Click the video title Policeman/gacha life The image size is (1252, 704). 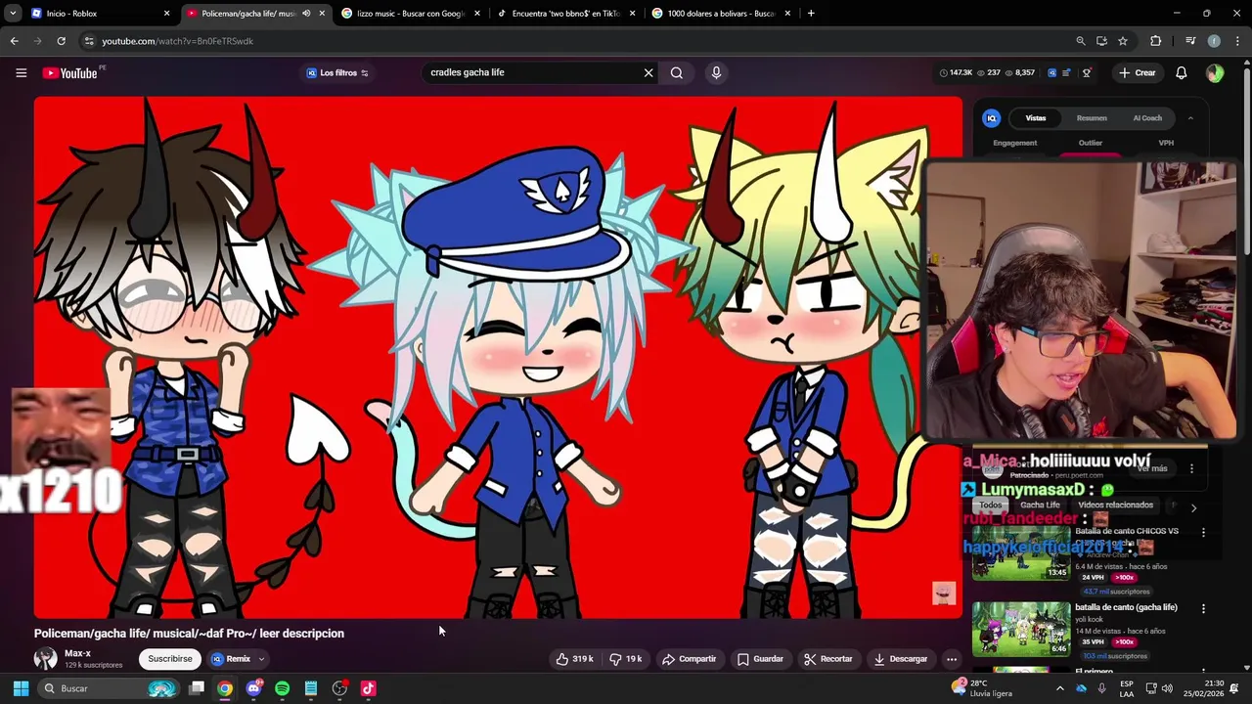click(189, 634)
